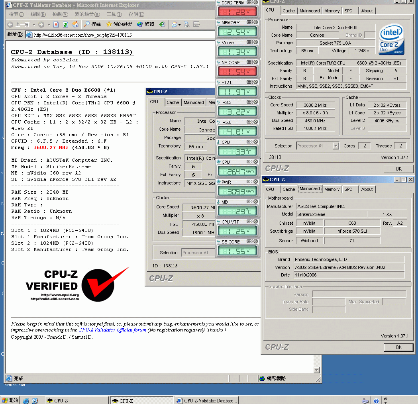Image resolution: width=418 pixels, height=404 pixels.
Task: Open settings for the MEMORY voltage sensor
Action: coord(249,22)
